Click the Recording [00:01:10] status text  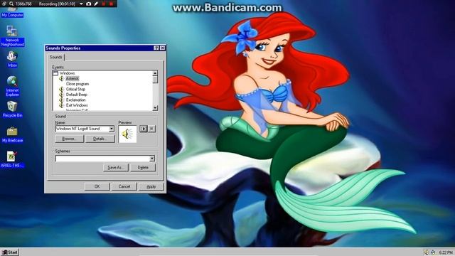click(x=57, y=4)
